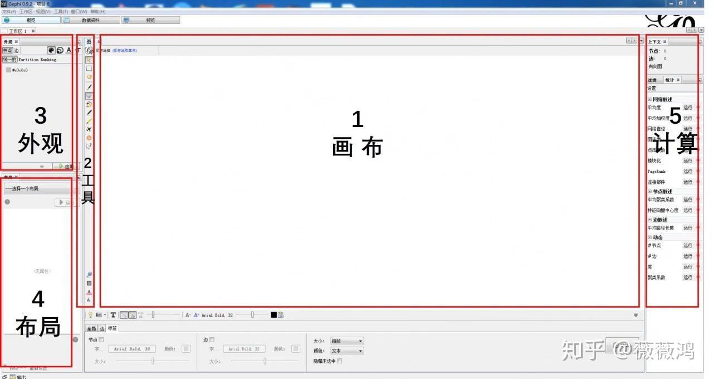The width and height of the screenshot is (713, 379).
Task: Click the 应用 apply button
Action: click(x=66, y=166)
